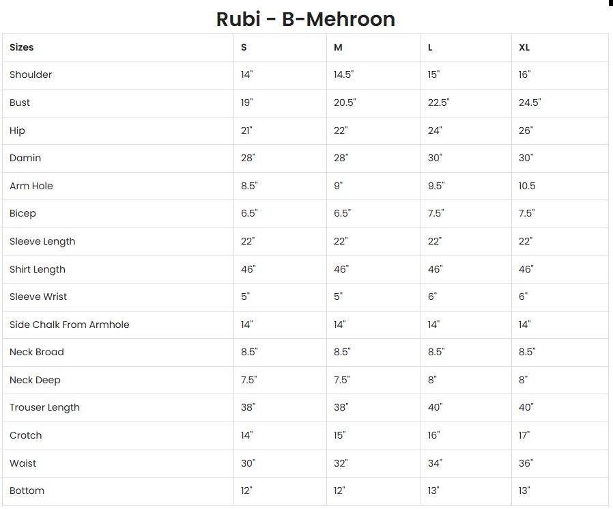Click the Arm Hole value for size XL
This screenshot has height=509, width=613.
527,186
